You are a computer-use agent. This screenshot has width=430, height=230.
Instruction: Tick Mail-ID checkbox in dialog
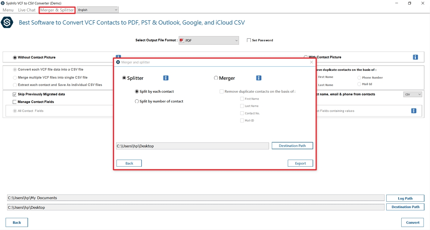[x=242, y=120]
